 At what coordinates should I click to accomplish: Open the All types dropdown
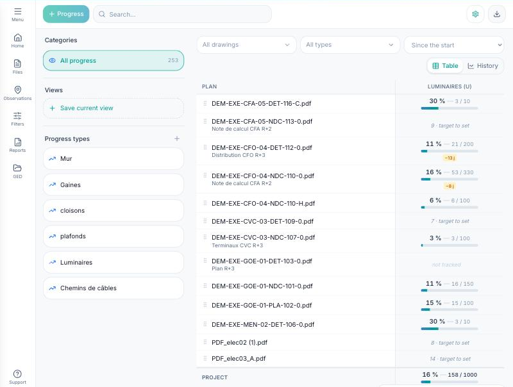click(350, 45)
